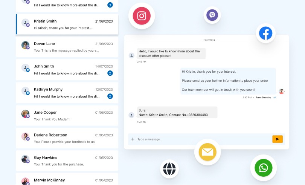Screen dimensions: 305x185
Task: Click the 12/07/2023 date on Kathryn Murphy
Action: pyautogui.click(x=104, y=90)
